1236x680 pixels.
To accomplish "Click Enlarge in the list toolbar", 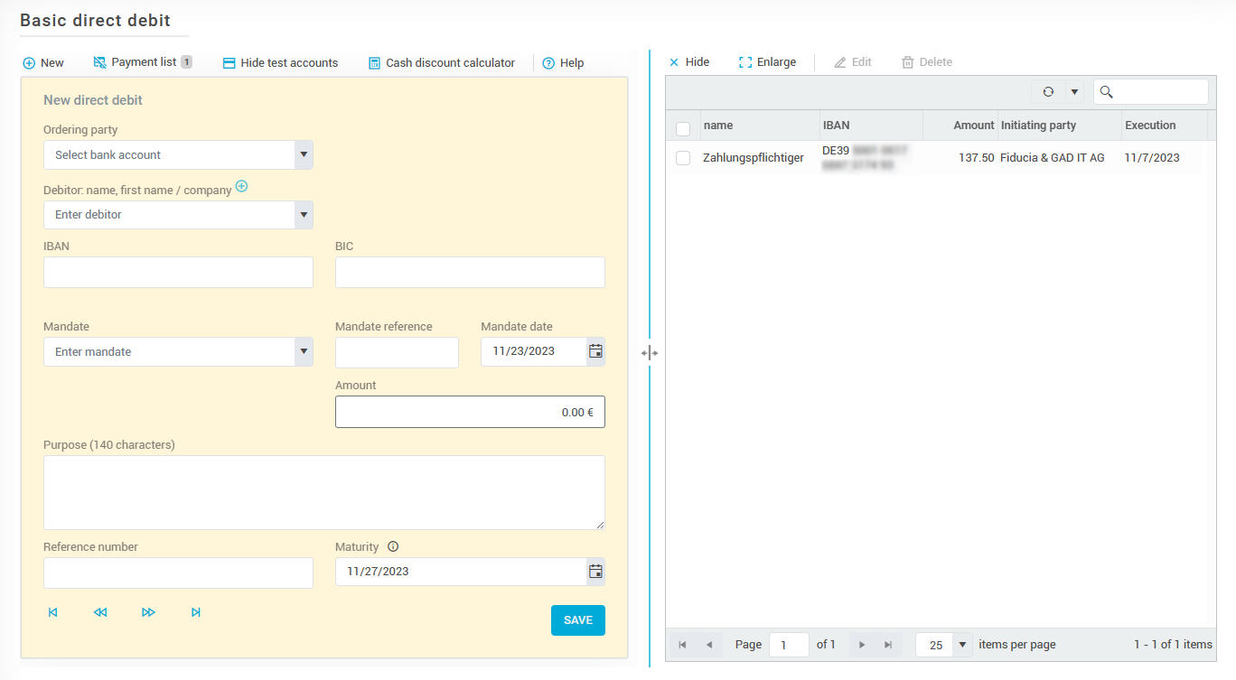I will tap(767, 62).
